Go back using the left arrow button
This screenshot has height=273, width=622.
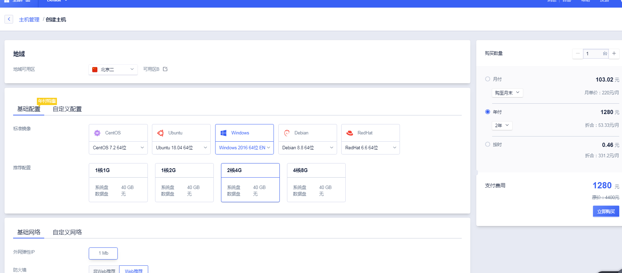(9, 19)
